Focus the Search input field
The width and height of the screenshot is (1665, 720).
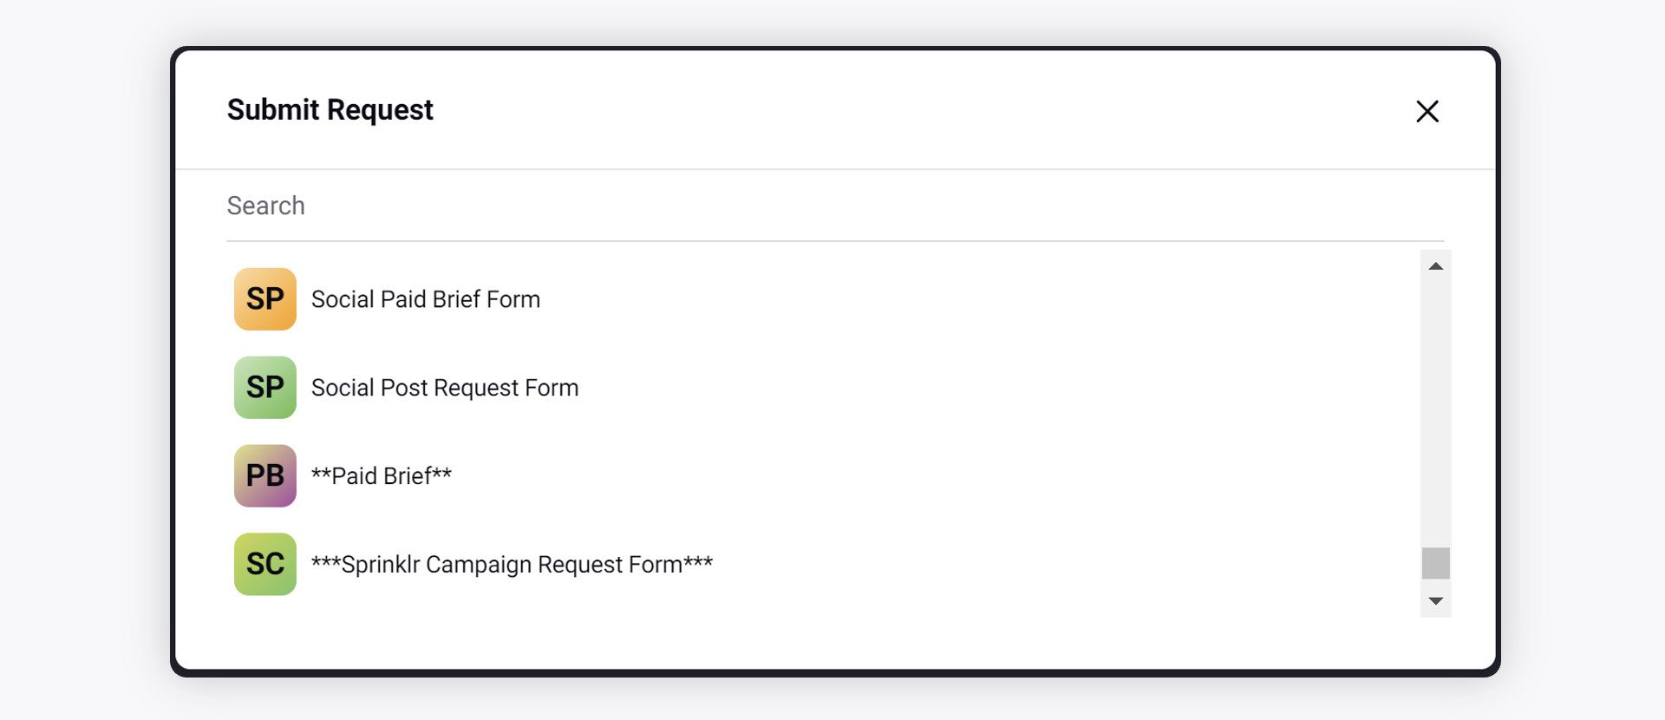click(x=835, y=206)
